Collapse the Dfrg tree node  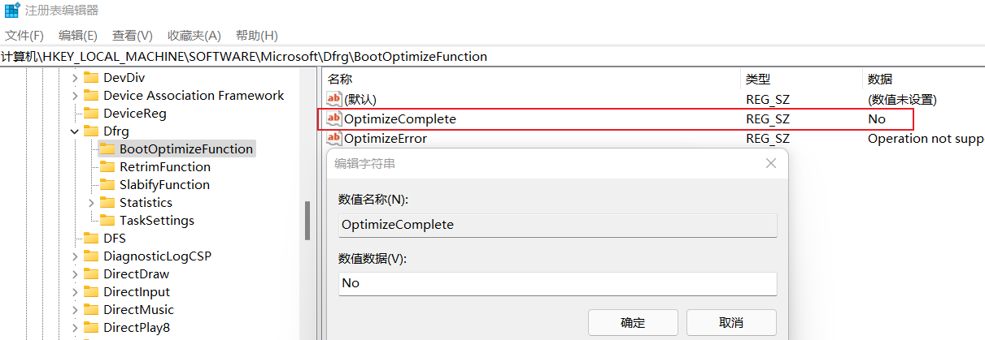[75, 131]
